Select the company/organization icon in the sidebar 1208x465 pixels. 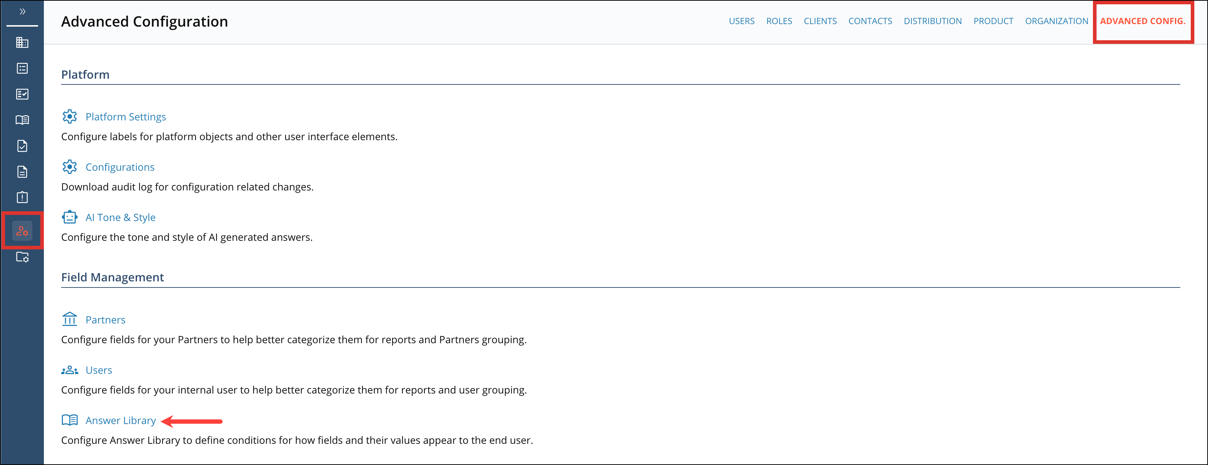click(x=22, y=43)
